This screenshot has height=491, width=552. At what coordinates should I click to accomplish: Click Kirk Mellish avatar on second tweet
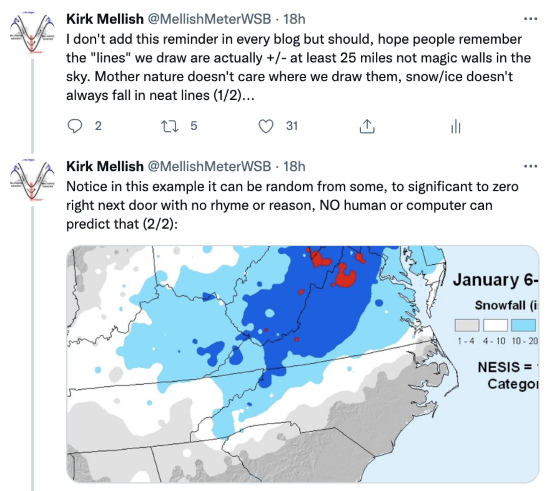[32, 180]
